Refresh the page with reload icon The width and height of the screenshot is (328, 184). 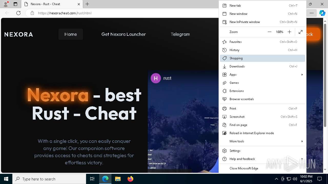point(18,13)
